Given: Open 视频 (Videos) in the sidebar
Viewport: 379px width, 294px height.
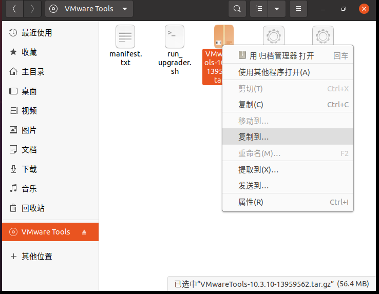Looking at the screenshot, I should [x=50, y=111].
